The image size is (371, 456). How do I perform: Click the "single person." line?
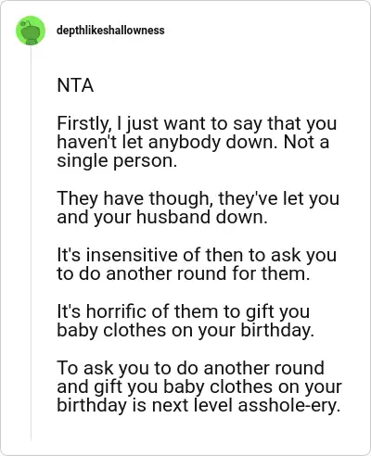coord(117,161)
